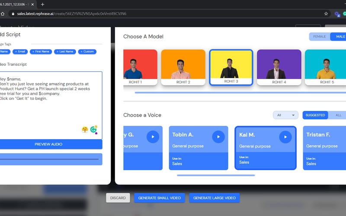Select the ROHIT 5 model

(326, 67)
